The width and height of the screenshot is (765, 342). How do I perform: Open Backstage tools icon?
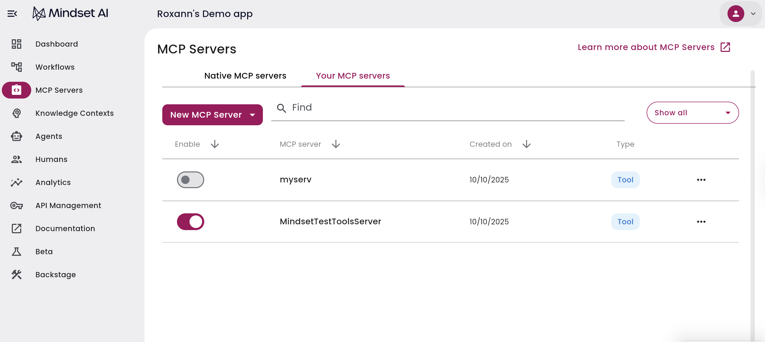pos(16,275)
